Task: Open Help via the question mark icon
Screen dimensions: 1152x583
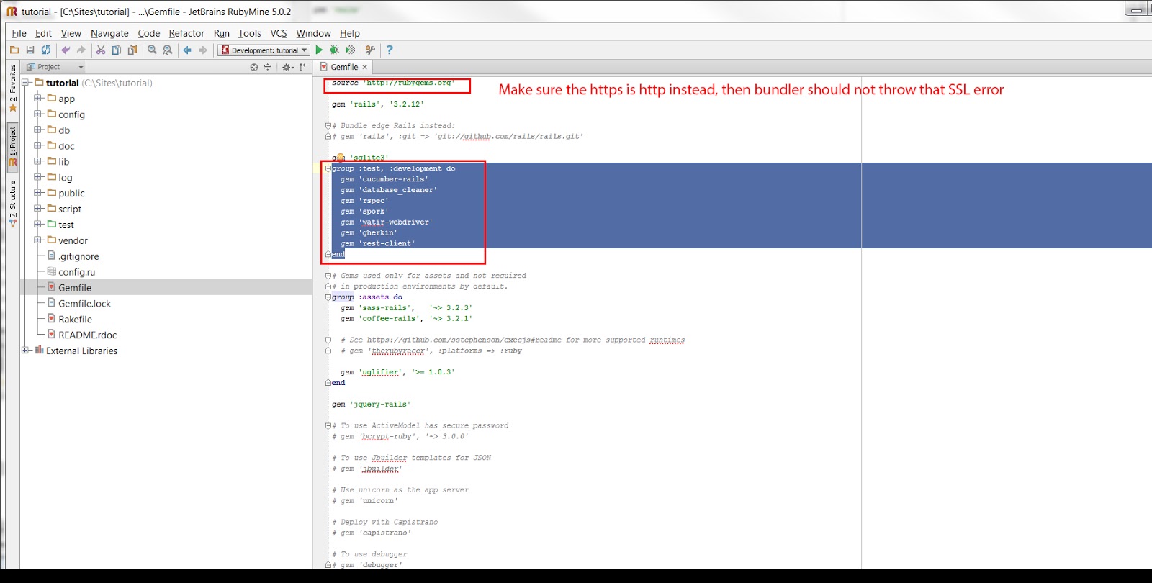Action: coord(390,50)
